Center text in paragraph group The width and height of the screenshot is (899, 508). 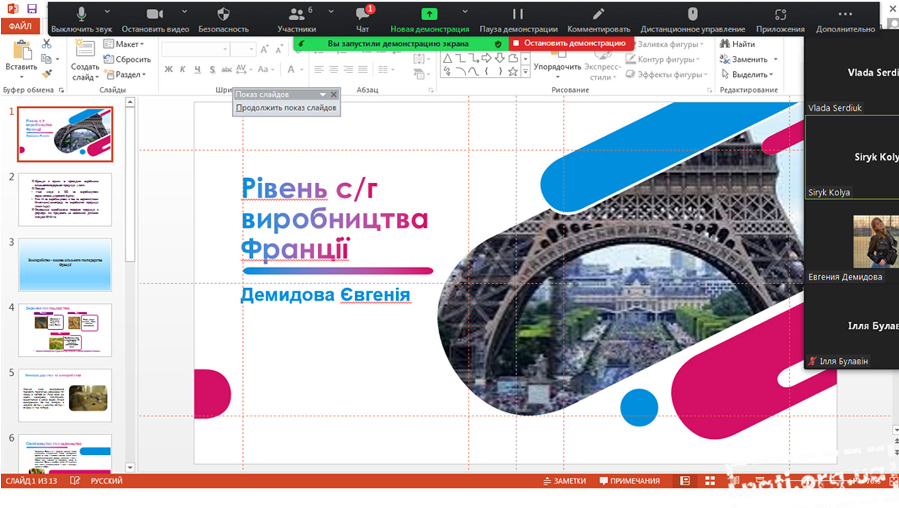(x=334, y=69)
